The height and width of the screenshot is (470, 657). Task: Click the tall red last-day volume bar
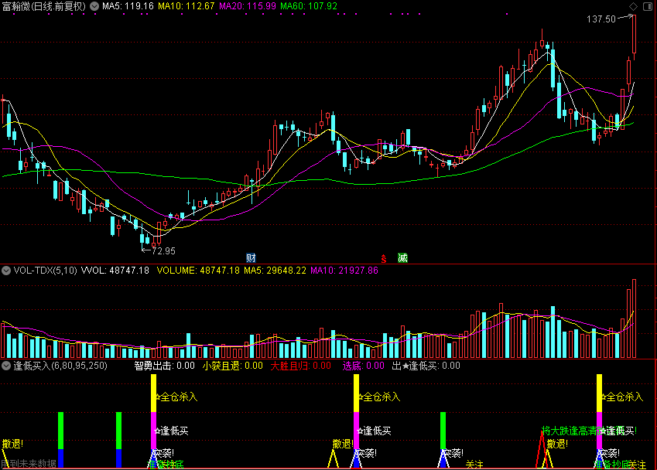pyautogui.click(x=634, y=318)
